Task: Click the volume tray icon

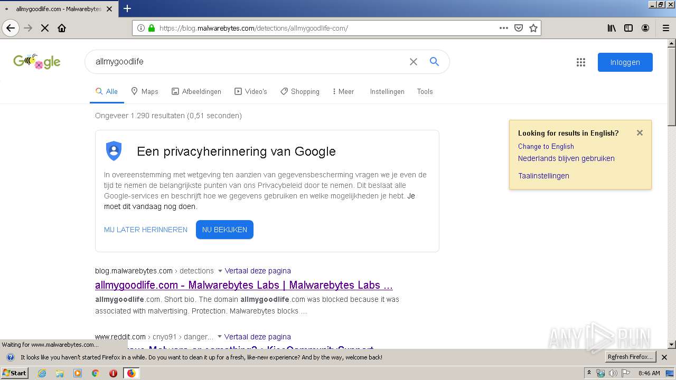Action: tap(613, 373)
